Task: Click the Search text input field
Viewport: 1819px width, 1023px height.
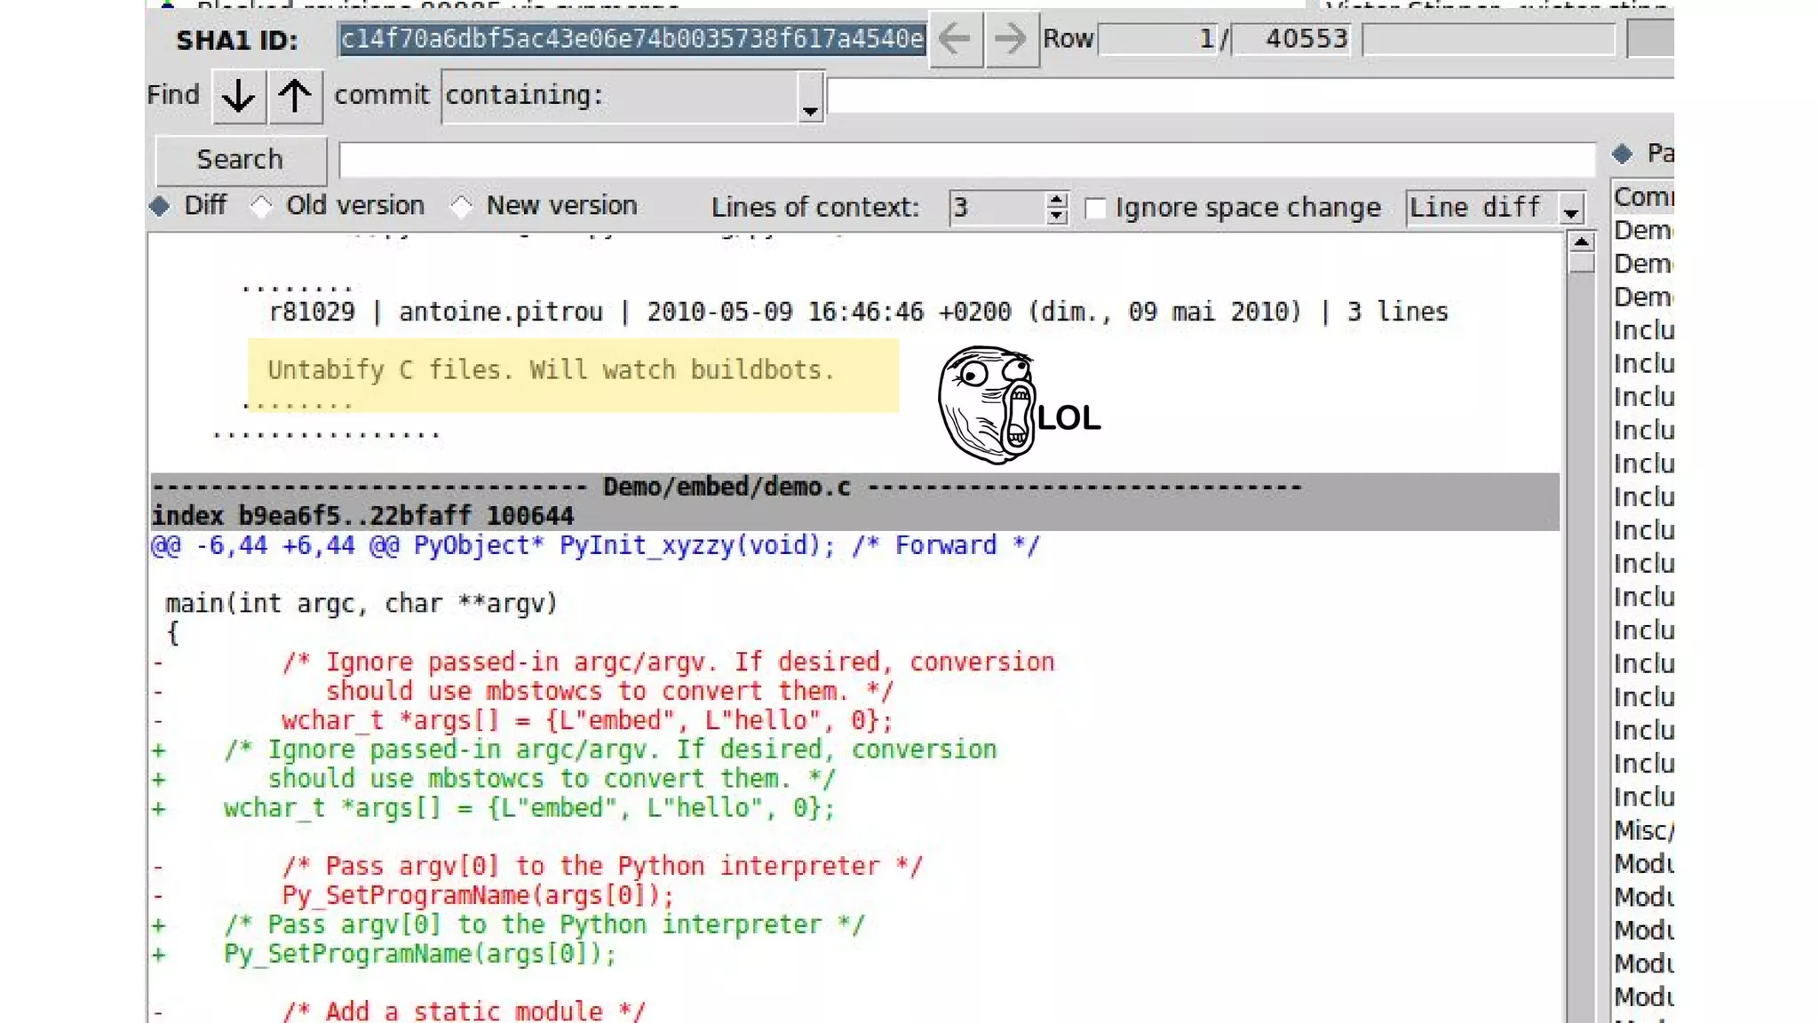Action: coord(966,161)
